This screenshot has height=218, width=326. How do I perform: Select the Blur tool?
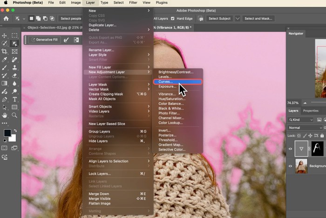[14, 84]
